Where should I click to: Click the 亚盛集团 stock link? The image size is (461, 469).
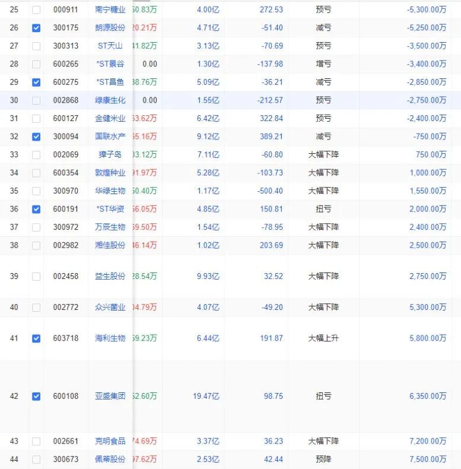pyautogui.click(x=110, y=397)
